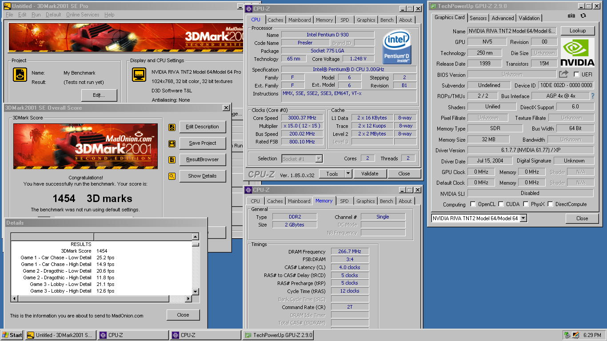
Task: Click the Details list horizontal scrollbar left arrow
Action: point(14,299)
